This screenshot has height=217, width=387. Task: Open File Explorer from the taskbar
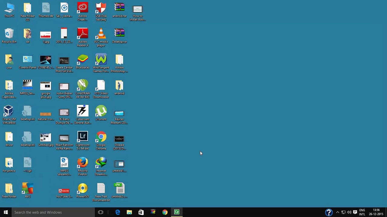129,212
